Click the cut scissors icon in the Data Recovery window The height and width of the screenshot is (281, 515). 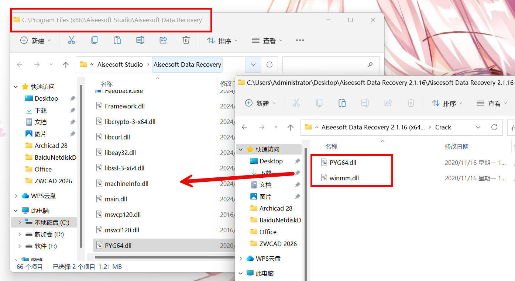click(71, 41)
